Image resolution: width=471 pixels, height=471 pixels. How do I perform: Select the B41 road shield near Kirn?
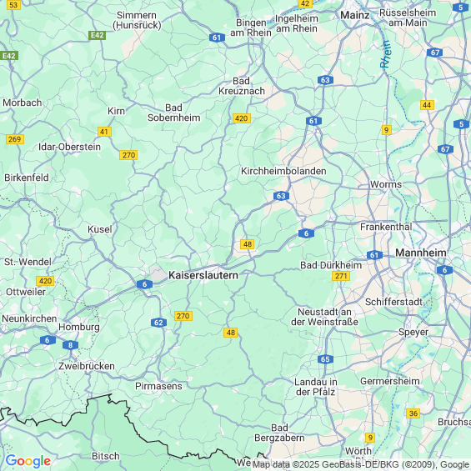(x=104, y=132)
